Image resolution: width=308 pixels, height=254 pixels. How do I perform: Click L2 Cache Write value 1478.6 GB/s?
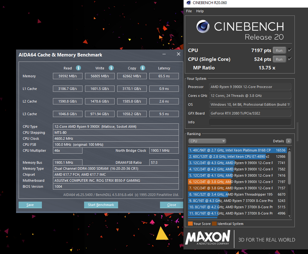100,101
